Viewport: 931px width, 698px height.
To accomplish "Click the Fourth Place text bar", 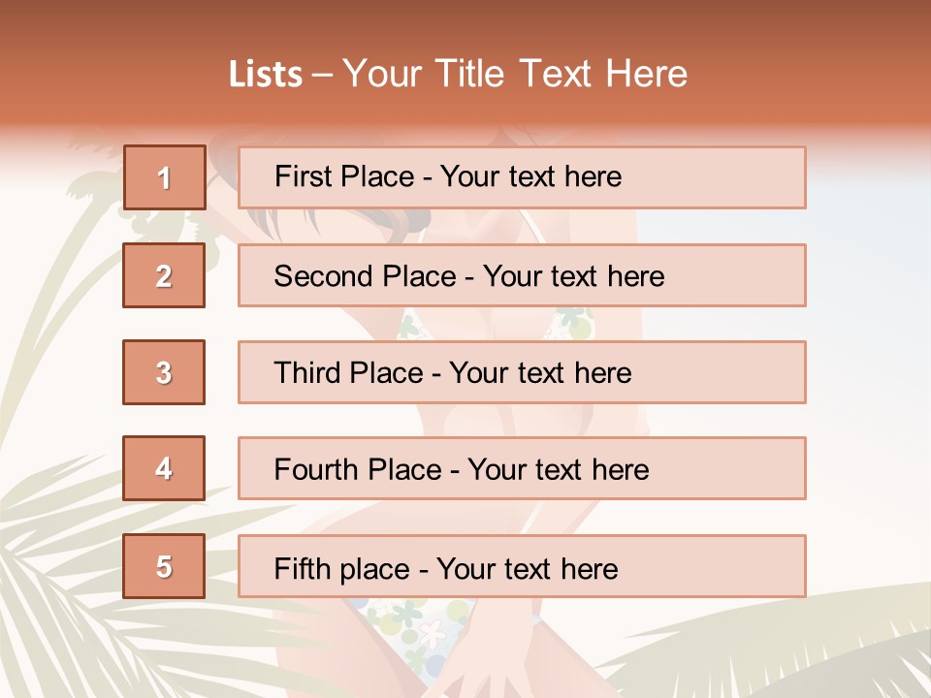I will click(x=522, y=469).
